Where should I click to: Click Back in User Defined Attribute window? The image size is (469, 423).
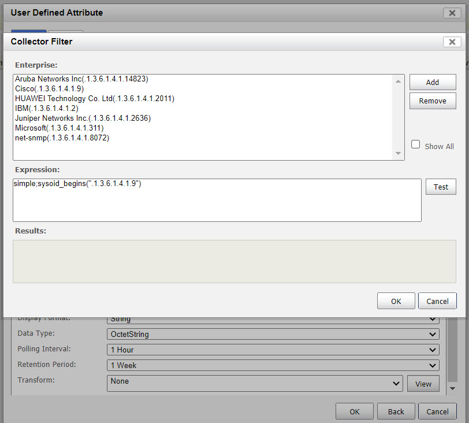pyautogui.click(x=396, y=411)
